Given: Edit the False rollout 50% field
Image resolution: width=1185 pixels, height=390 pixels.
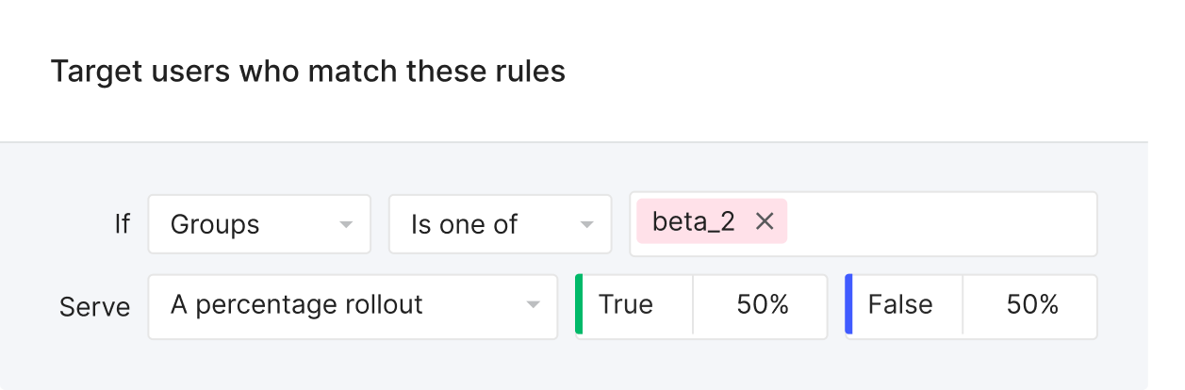Looking at the screenshot, I should (1029, 305).
